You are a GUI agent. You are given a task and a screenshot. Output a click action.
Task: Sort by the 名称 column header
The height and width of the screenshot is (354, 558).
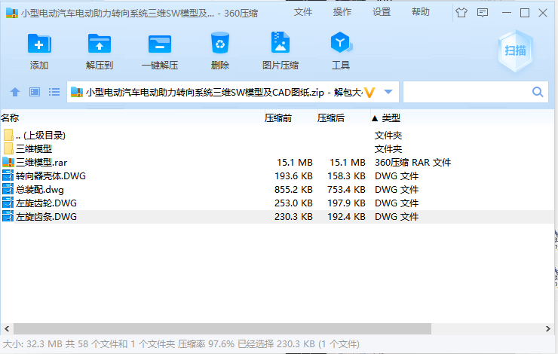(10, 118)
